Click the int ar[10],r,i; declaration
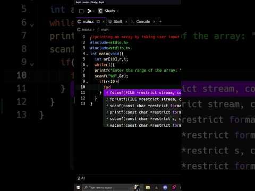Viewport: 255px width, 191px height. [111, 59]
